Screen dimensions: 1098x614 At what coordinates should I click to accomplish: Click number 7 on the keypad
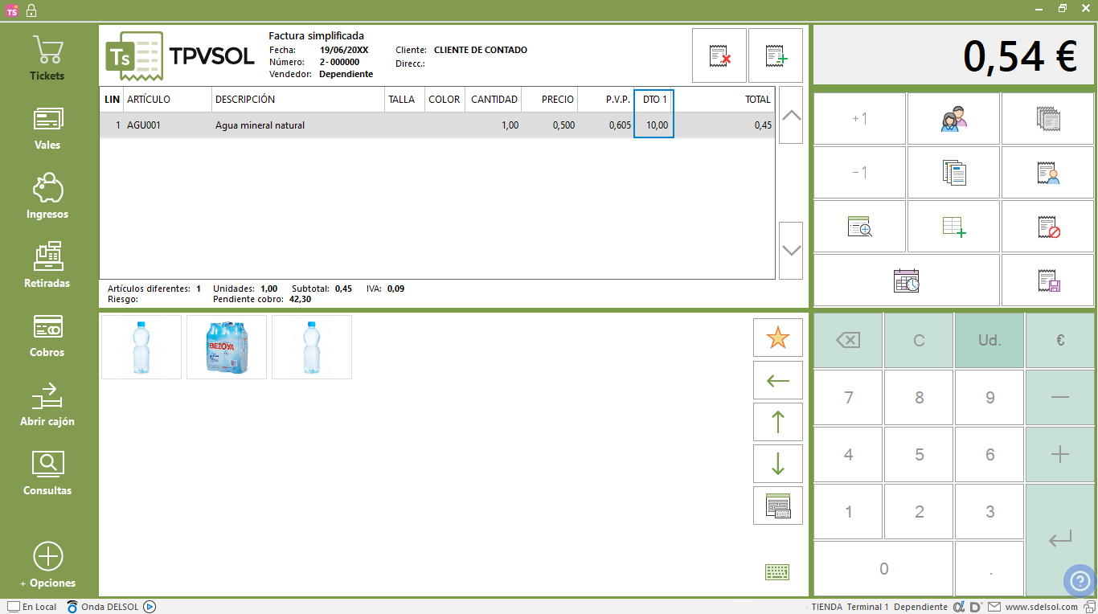click(x=848, y=397)
